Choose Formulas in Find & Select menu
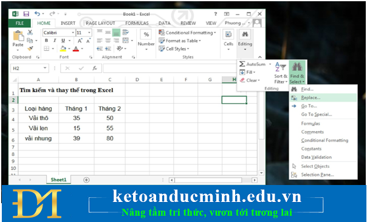 323,123
